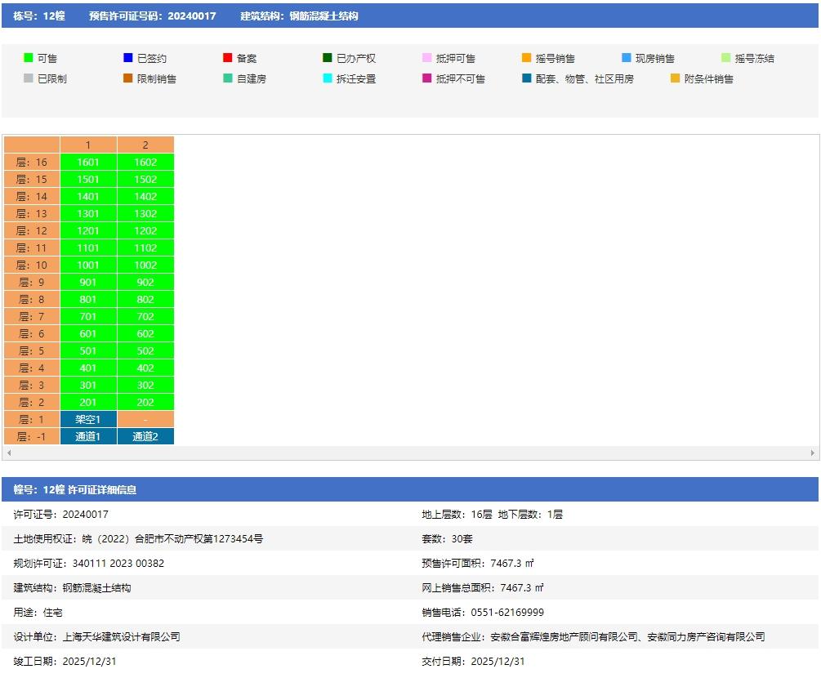View unit 301
This screenshot has height=678, width=821.
point(88,386)
